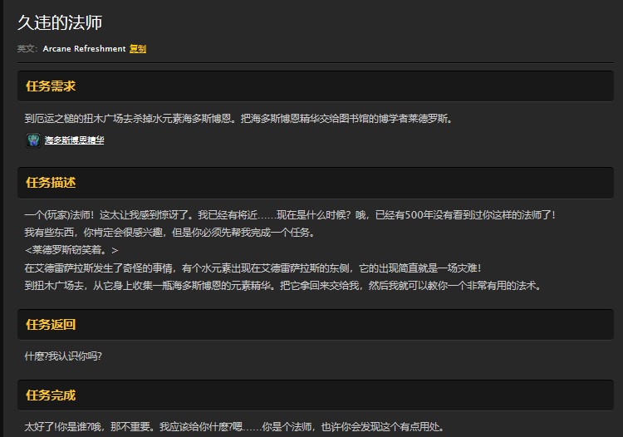Click the quest title 久违的法师
This screenshot has width=623, height=437.
coord(60,22)
